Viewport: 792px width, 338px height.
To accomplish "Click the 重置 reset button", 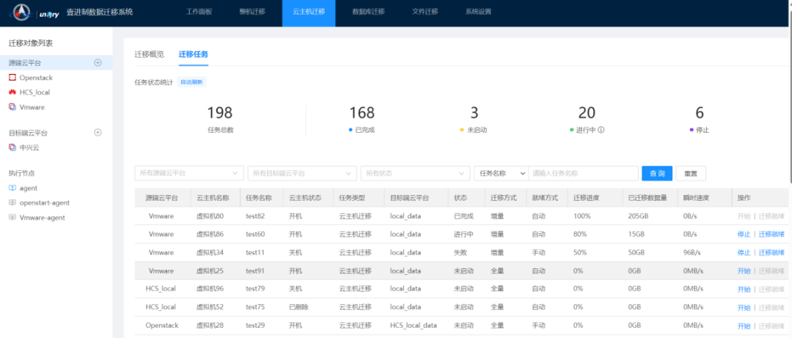I will pos(690,173).
